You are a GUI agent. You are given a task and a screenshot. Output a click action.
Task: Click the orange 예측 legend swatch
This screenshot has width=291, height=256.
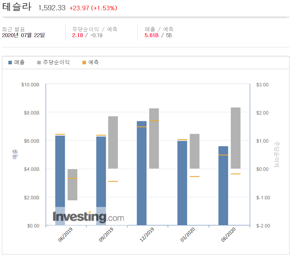tap(84, 63)
